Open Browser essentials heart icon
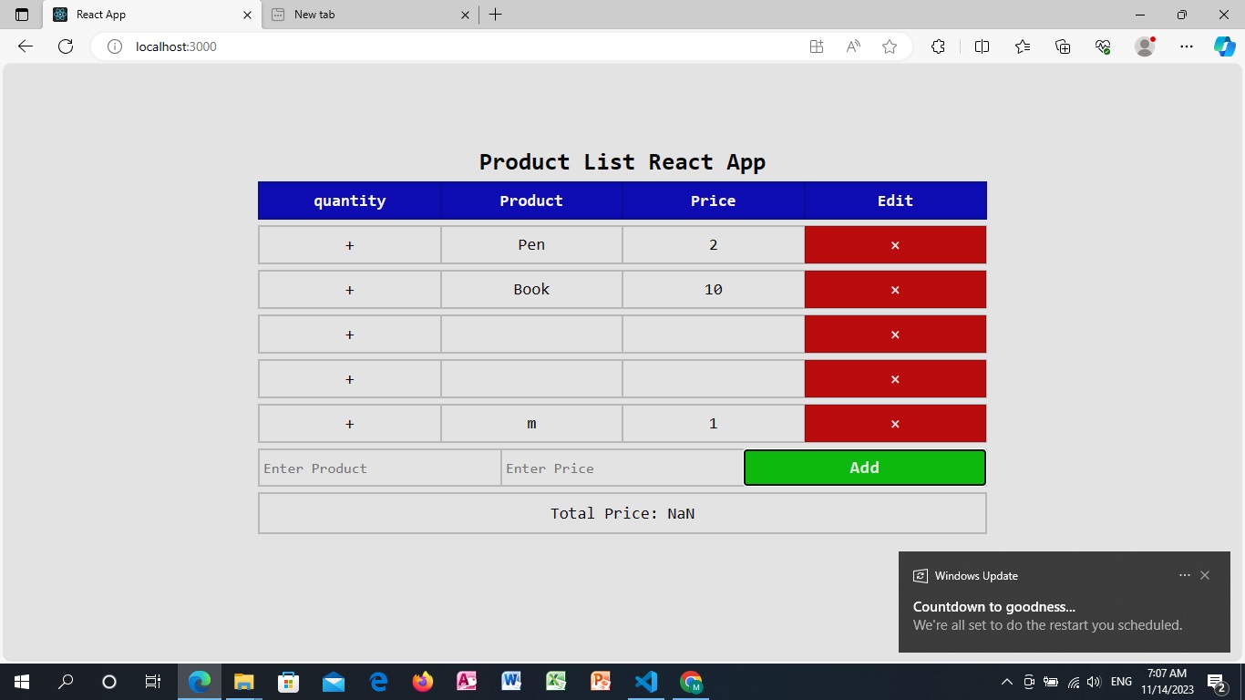1245x700 pixels. [x=1103, y=46]
